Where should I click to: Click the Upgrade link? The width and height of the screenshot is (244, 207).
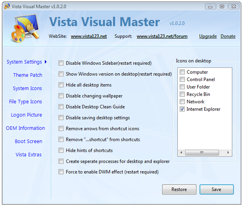[x=208, y=36]
